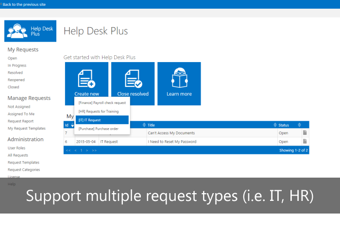Click the Administration sidebar heading
The width and height of the screenshot is (340, 231).
(26, 139)
